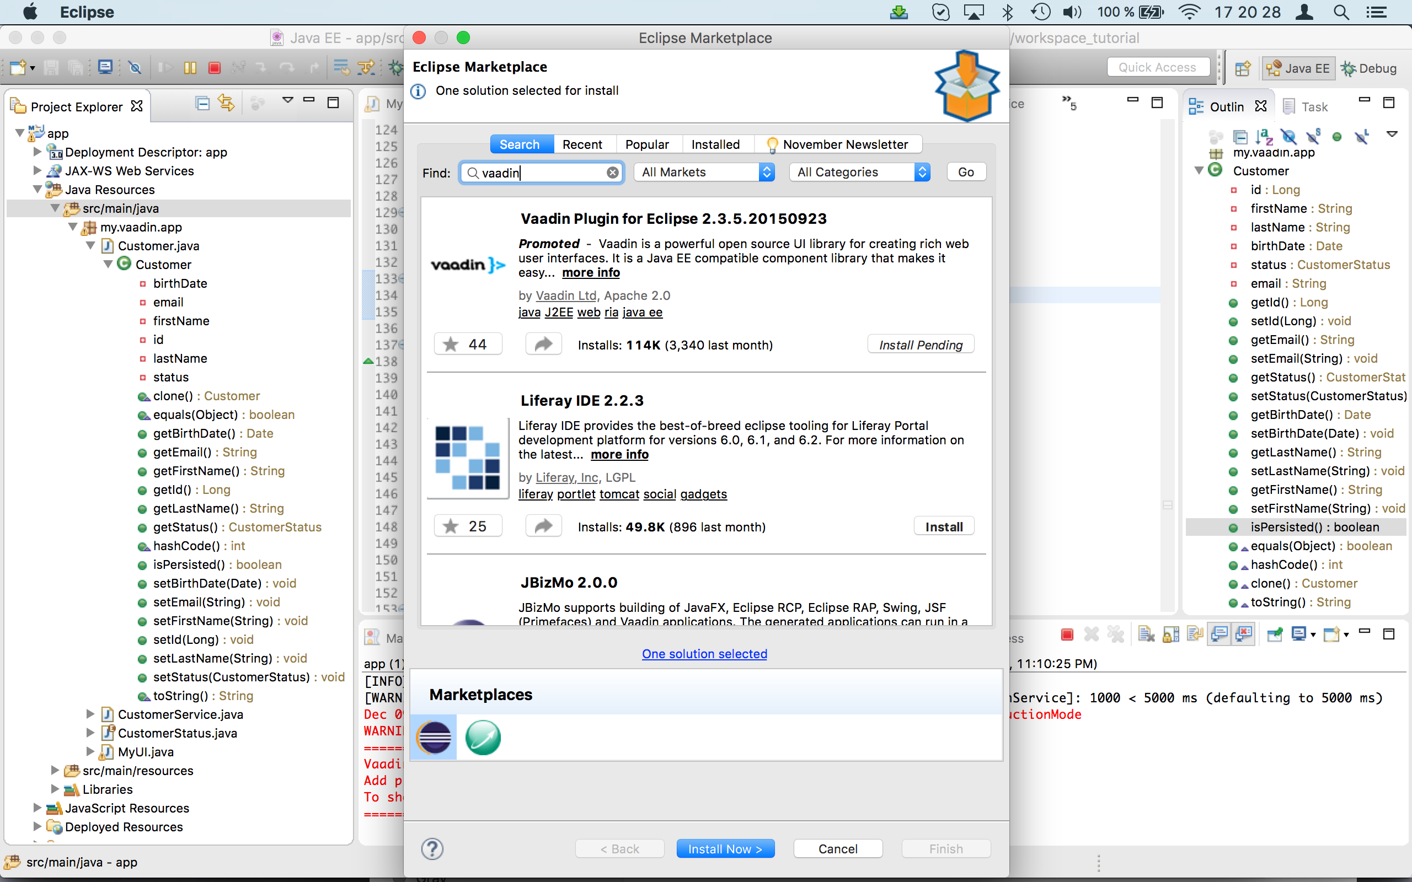Toggle Use Step Filters icon
The height and width of the screenshot is (882, 1412).
click(366, 68)
